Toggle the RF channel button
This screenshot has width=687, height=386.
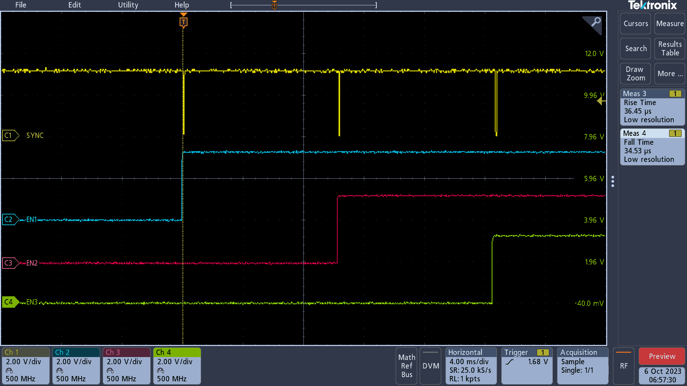(623, 366)
